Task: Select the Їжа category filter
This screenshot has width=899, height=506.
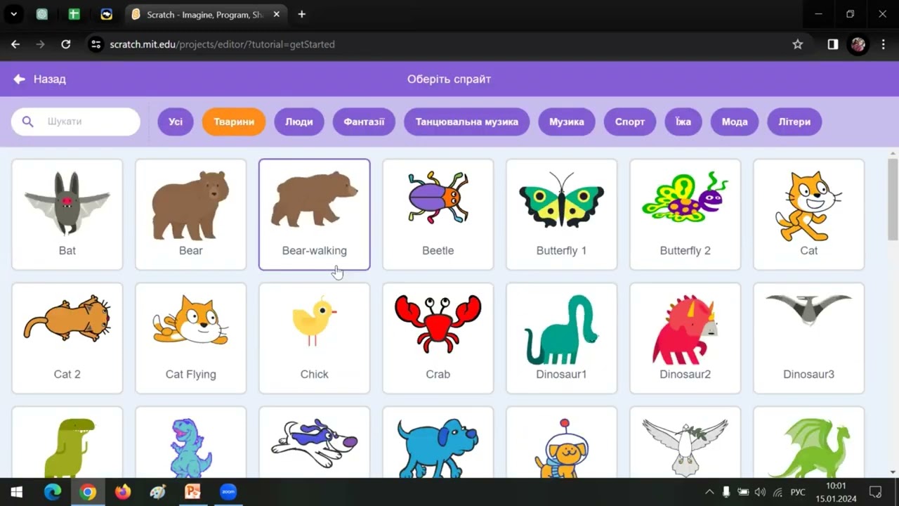Action: pos(683,122)
